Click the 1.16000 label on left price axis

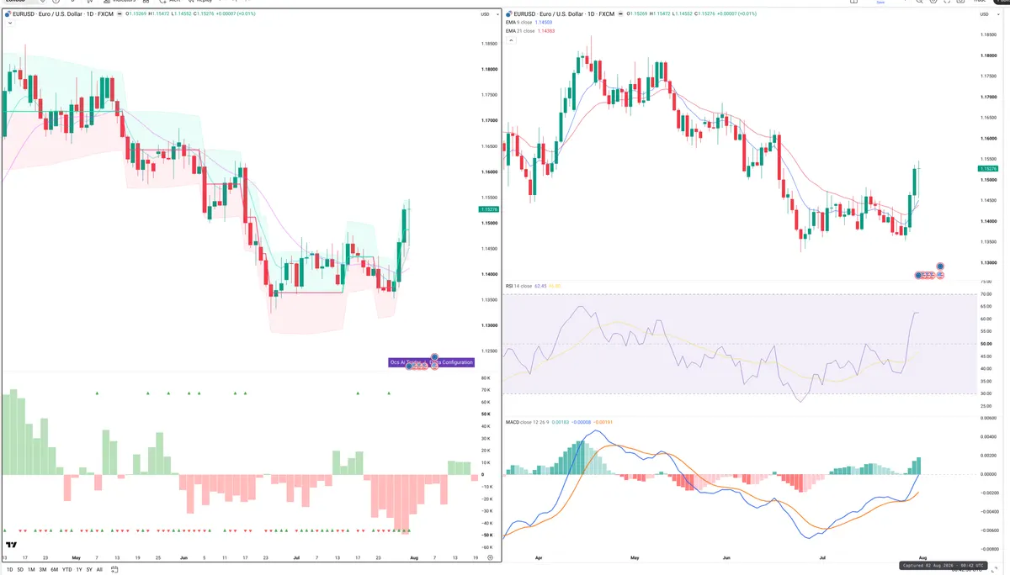pyautogui.click(x=488, y=171)
